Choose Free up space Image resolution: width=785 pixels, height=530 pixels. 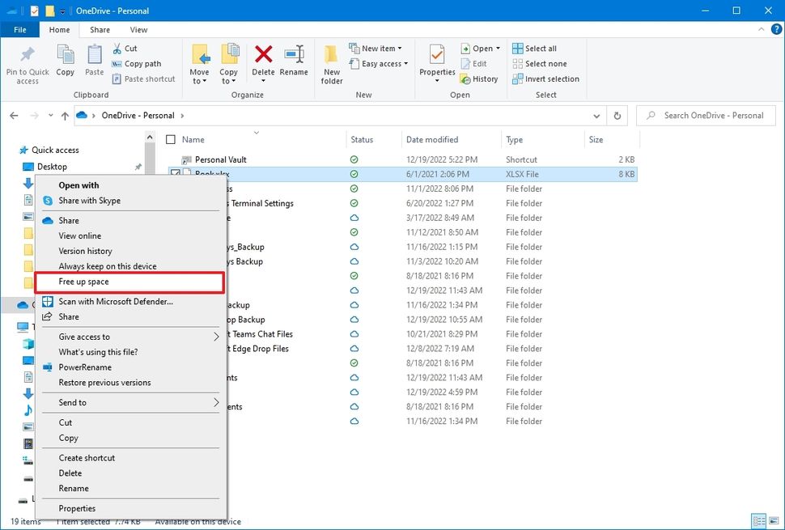coord(129,282)
